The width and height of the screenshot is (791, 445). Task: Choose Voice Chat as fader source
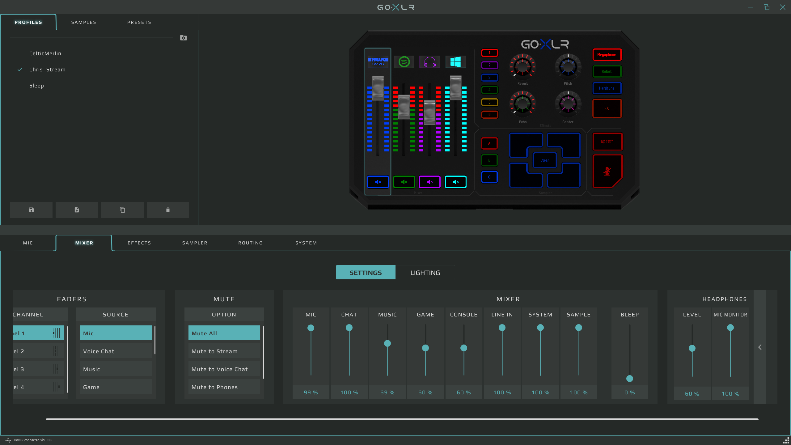tap(116, 351)
